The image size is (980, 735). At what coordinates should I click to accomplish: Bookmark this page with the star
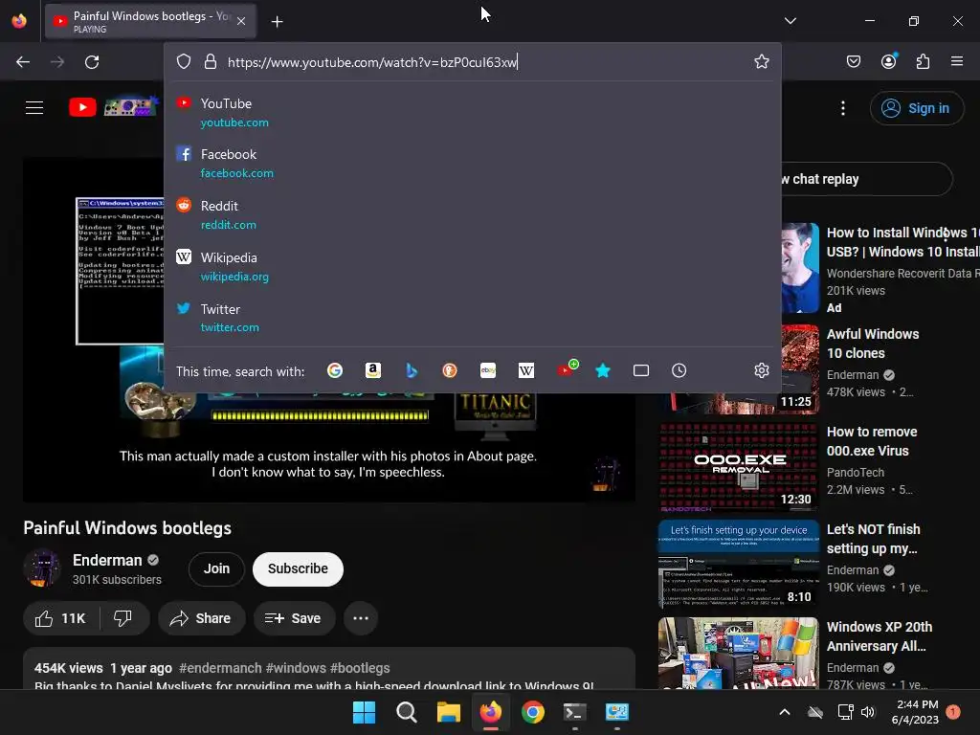point(761,62)
